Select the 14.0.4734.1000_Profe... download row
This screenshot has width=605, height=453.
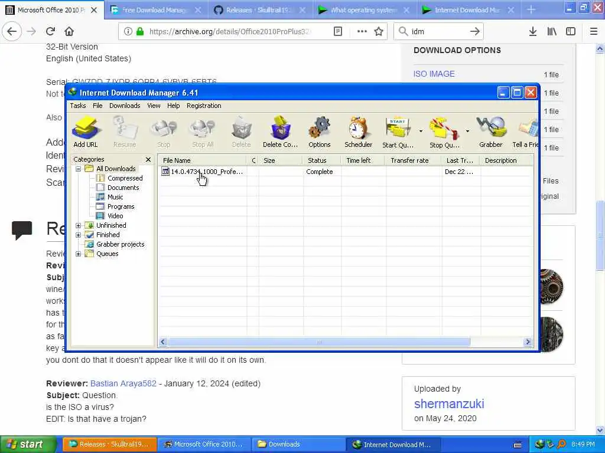click(x=346, y=172)
